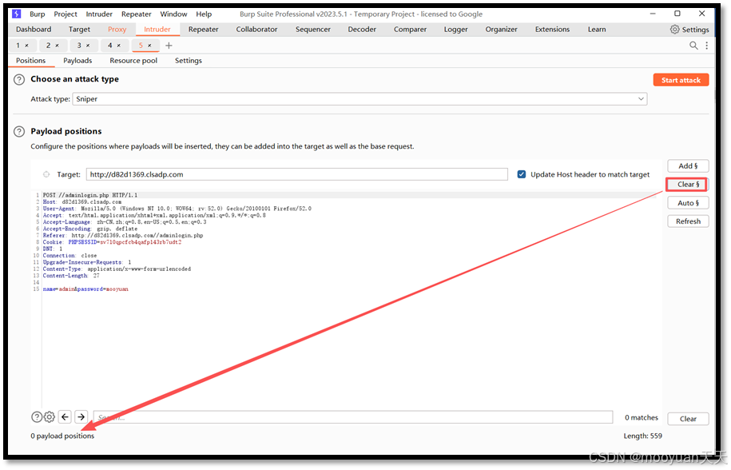Select Intruder attack tab 1

pos(18,46)
